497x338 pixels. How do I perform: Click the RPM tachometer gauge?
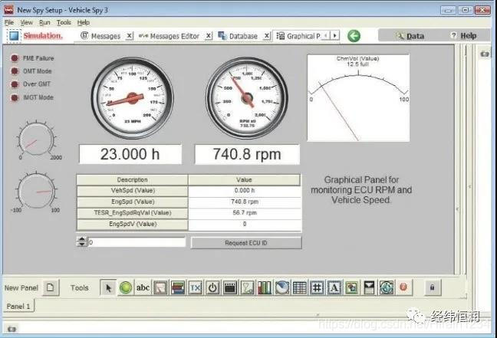[247, 97]
